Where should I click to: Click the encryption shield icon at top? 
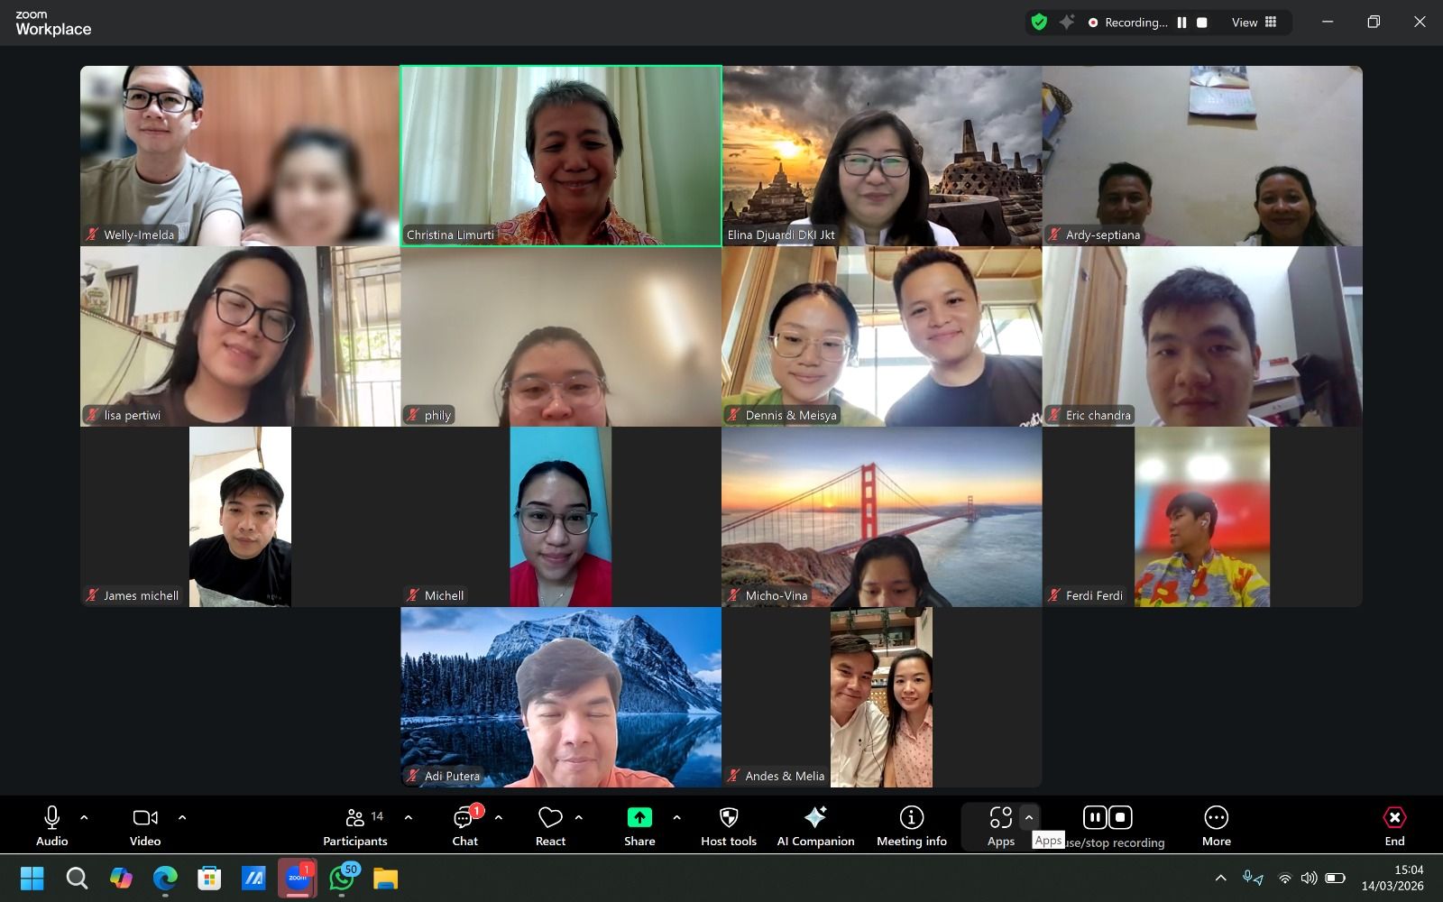[1039, 23]
